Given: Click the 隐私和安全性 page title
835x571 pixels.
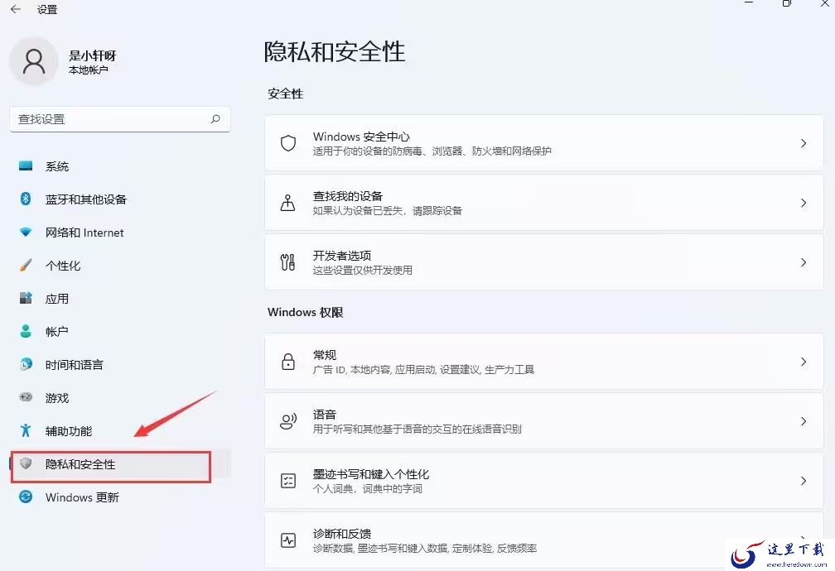Looking at the screenshot, I should [335, 52].
